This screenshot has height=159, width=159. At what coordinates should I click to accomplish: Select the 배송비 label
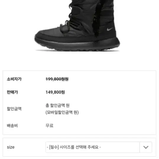(x=12, y=126)
